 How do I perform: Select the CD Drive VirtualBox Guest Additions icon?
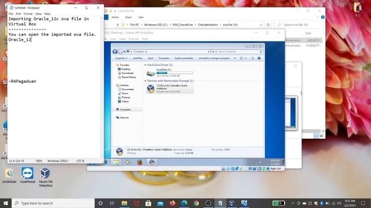pyautogui.click(x=151, y=88)
